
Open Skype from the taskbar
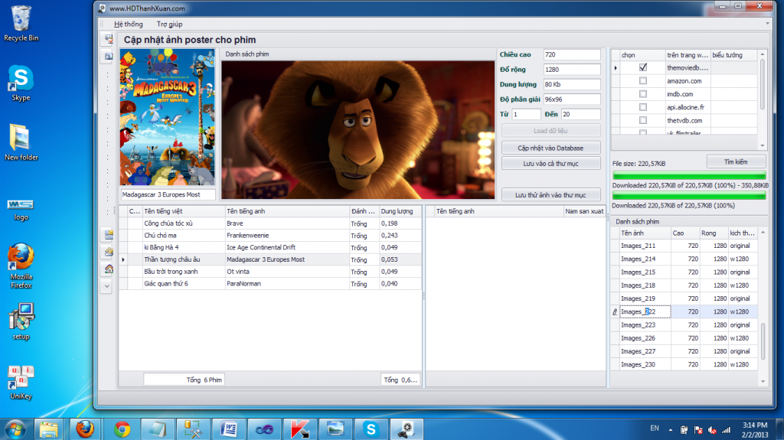point(371,429)
